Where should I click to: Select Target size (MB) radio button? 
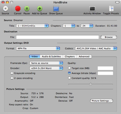click(69, 68)
